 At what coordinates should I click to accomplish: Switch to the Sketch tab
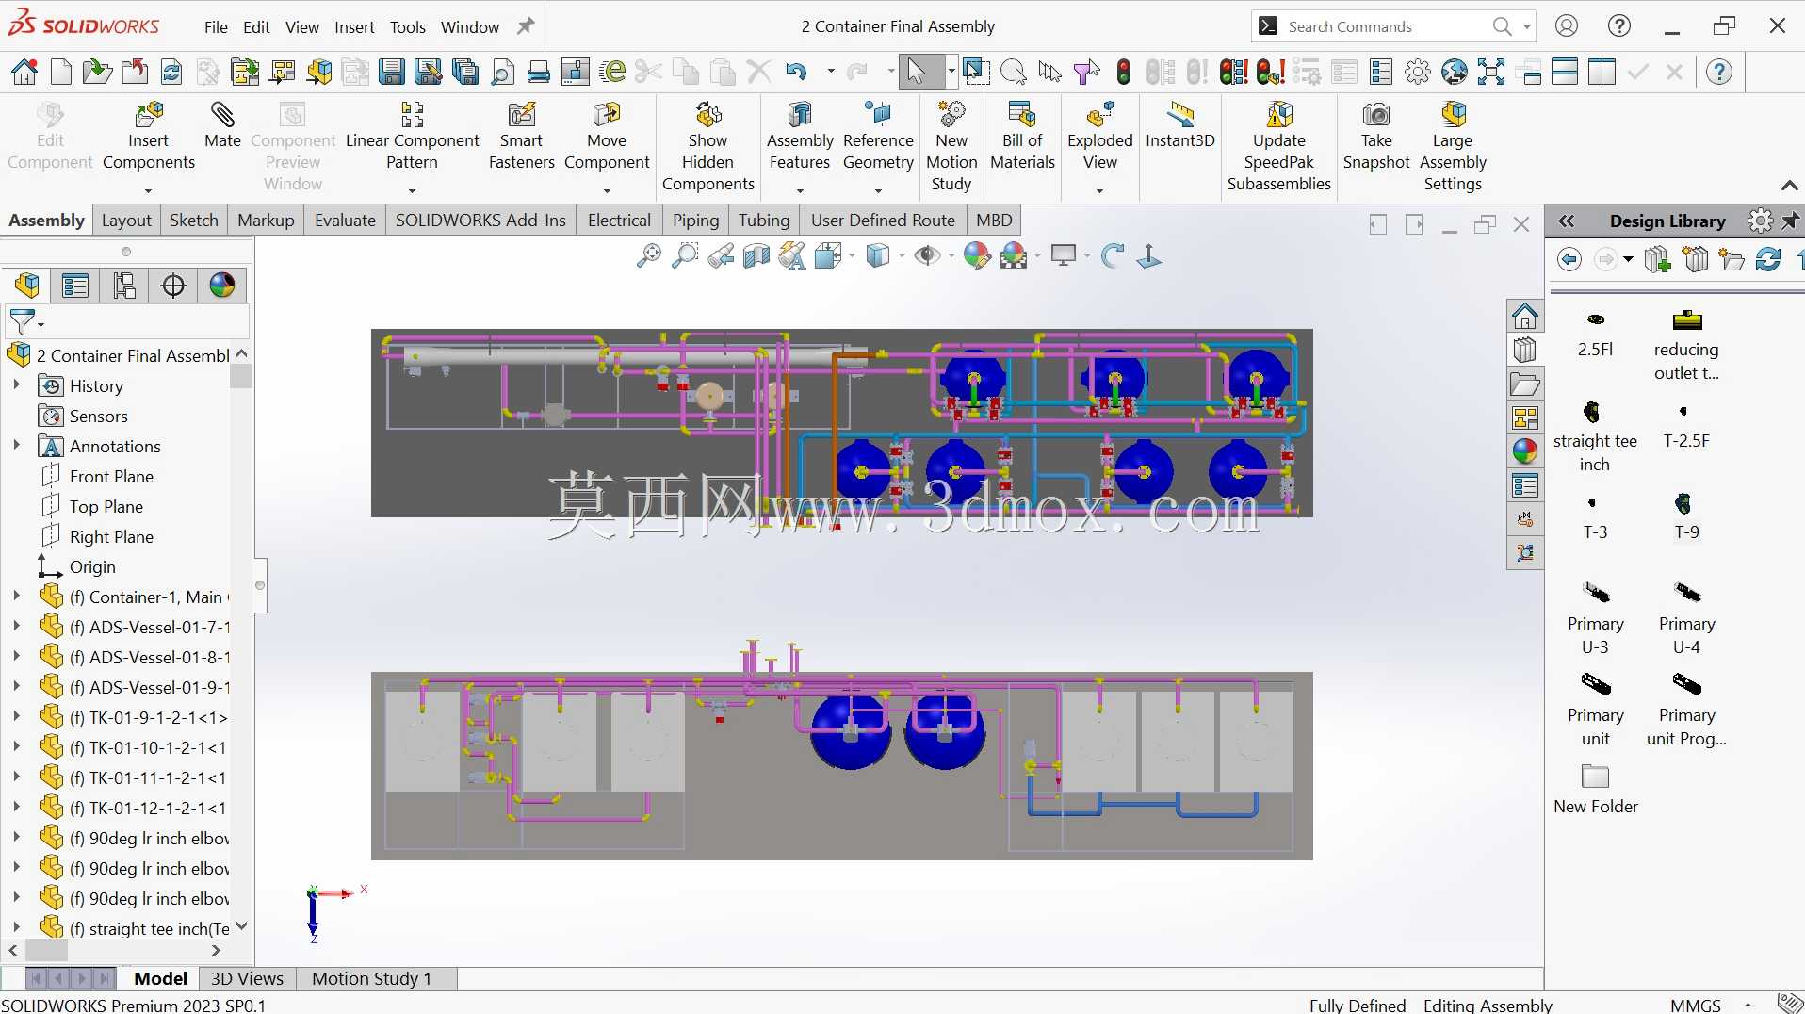pos(194,220)
